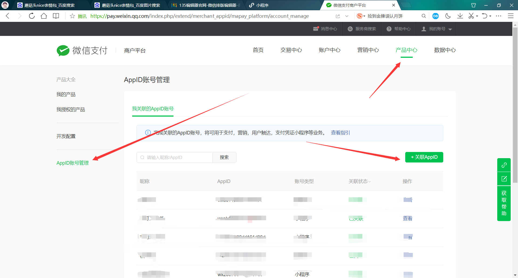Open the 帮助中心 help icon

point(389,29)
